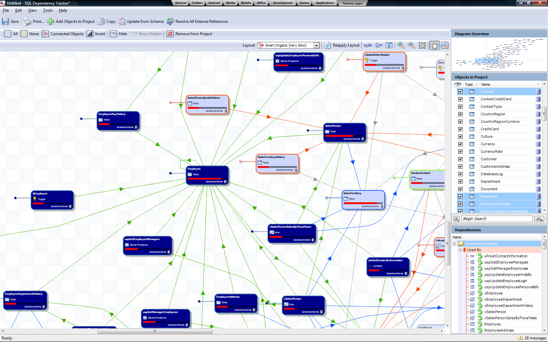This screenshot has height=342, width=548.
Task: Click the Diagram Overview thumbnail
Action: coord(499,54)
